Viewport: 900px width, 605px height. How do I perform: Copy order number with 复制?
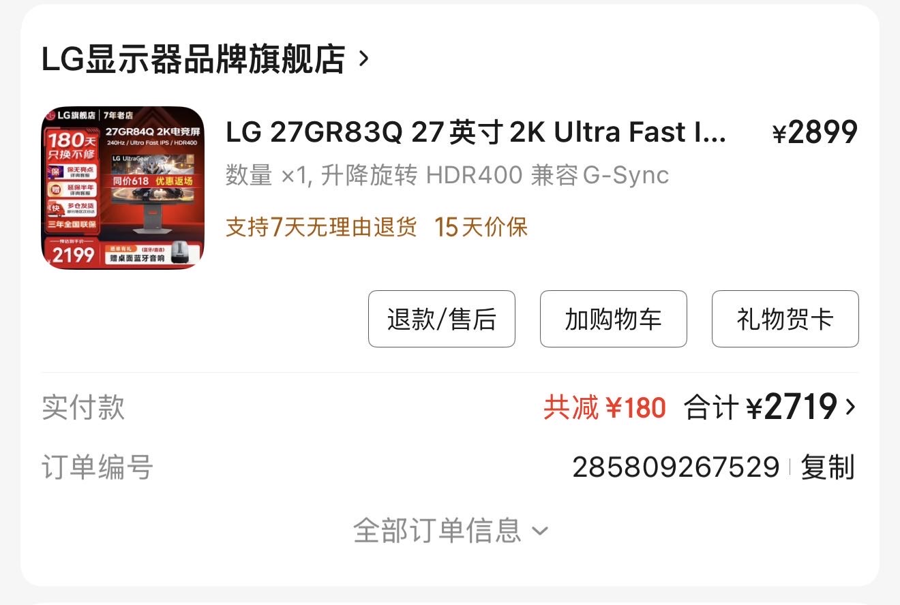(x=828, y=467)
